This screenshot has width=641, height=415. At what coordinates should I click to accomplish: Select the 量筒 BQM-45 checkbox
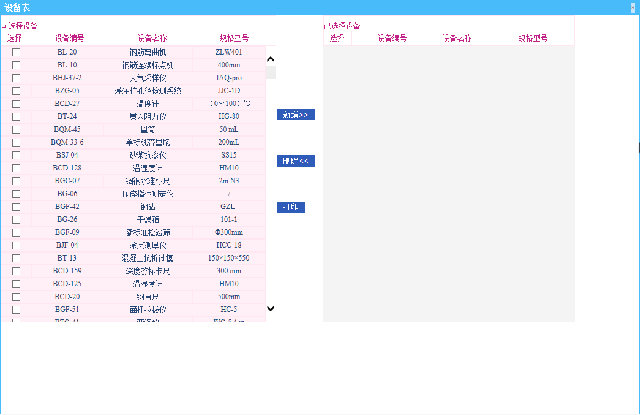[15, 129]
